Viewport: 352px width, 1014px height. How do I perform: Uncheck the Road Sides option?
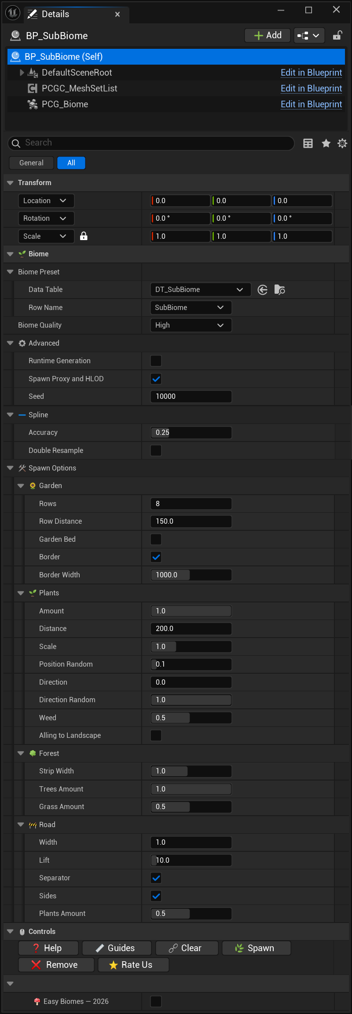point(156,896)
